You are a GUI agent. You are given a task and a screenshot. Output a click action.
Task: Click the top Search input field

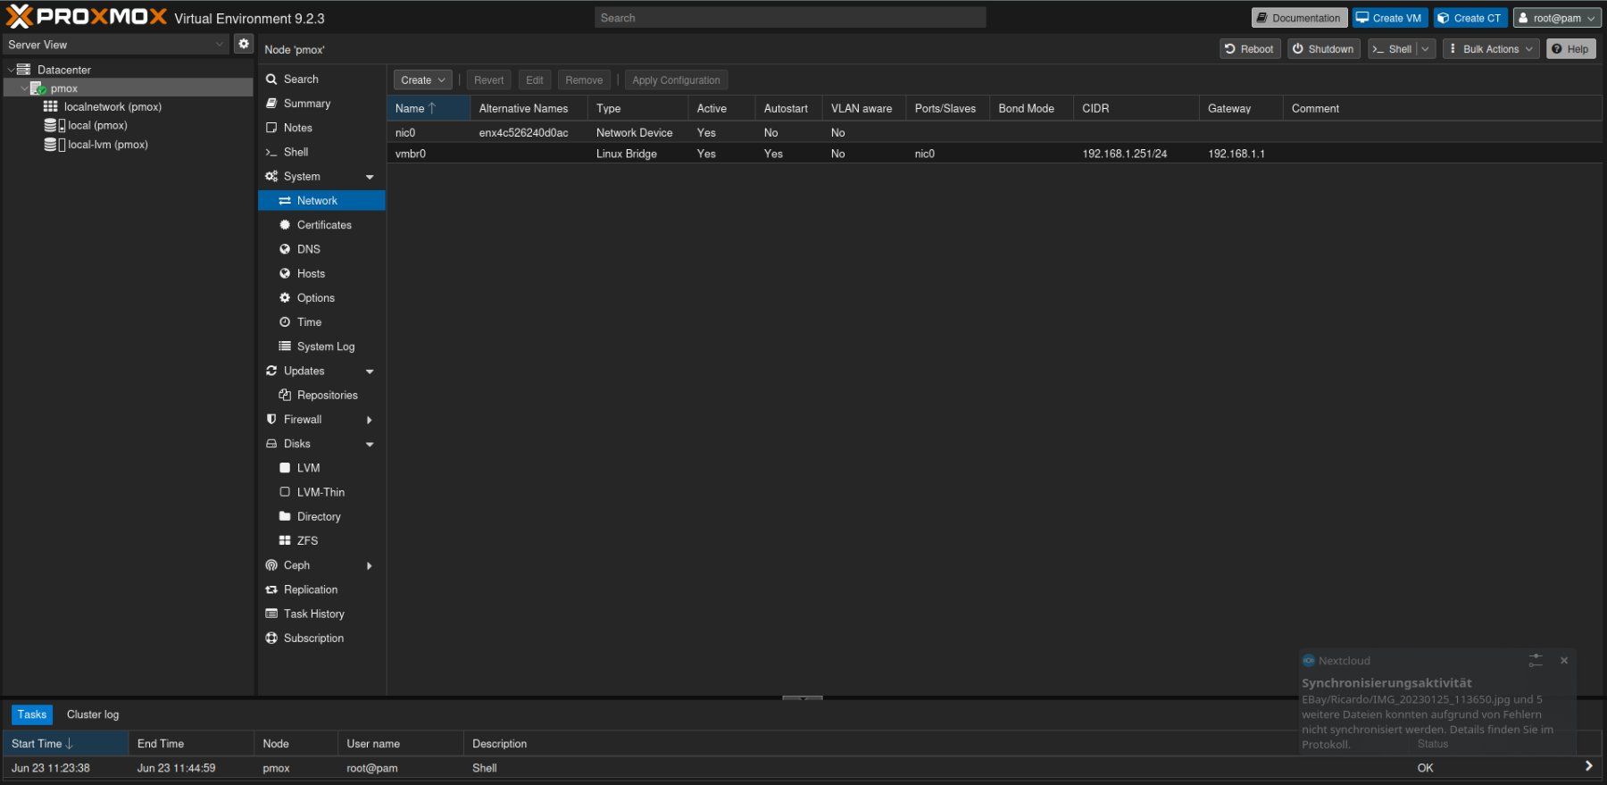click(x=790, y=18)
